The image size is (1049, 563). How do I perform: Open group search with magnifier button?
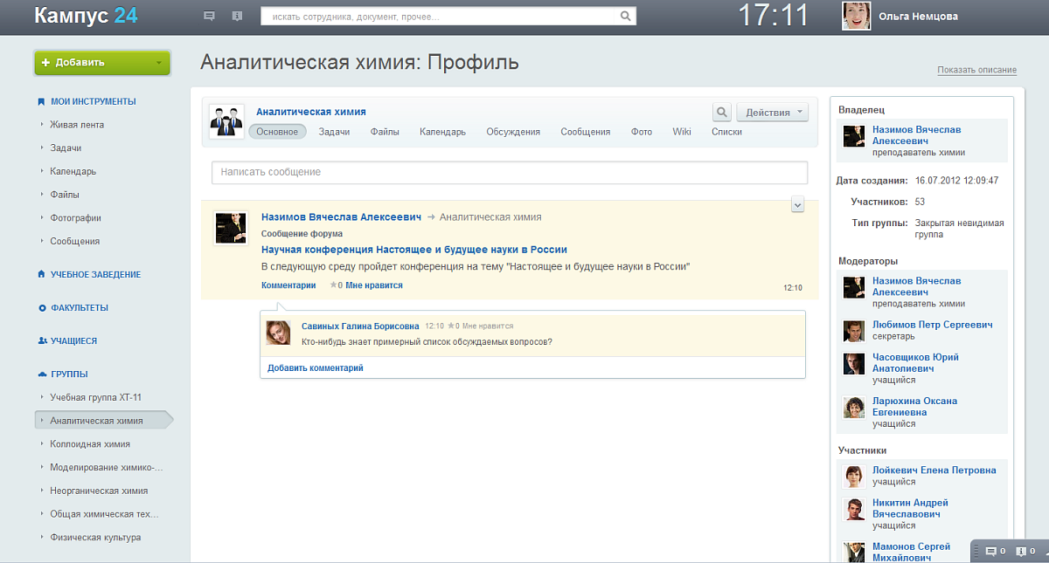coord(721,112)
